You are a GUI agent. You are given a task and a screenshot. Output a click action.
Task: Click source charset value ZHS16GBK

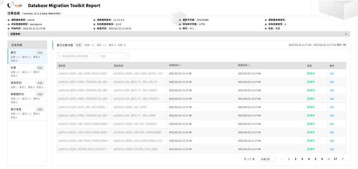203,20
